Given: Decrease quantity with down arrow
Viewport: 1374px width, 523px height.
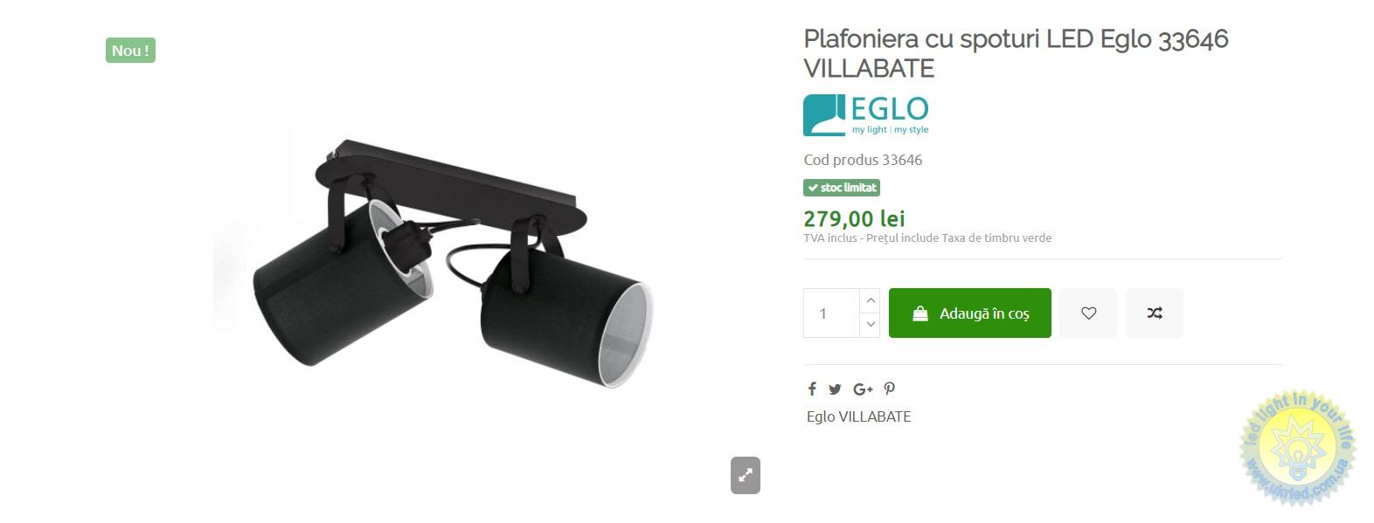Looking at the screenshot, I should click(x=871, y=325).
